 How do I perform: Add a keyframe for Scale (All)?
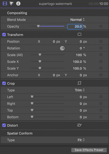coord(101,55)
